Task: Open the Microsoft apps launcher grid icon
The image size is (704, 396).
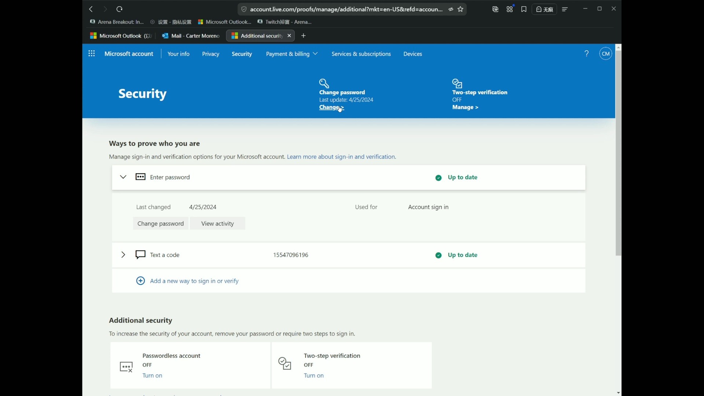Action: (92, 54)
